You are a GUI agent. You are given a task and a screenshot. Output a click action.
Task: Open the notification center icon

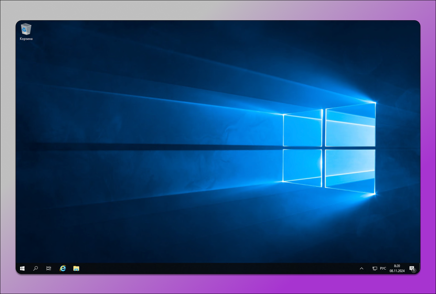[412, 269]
